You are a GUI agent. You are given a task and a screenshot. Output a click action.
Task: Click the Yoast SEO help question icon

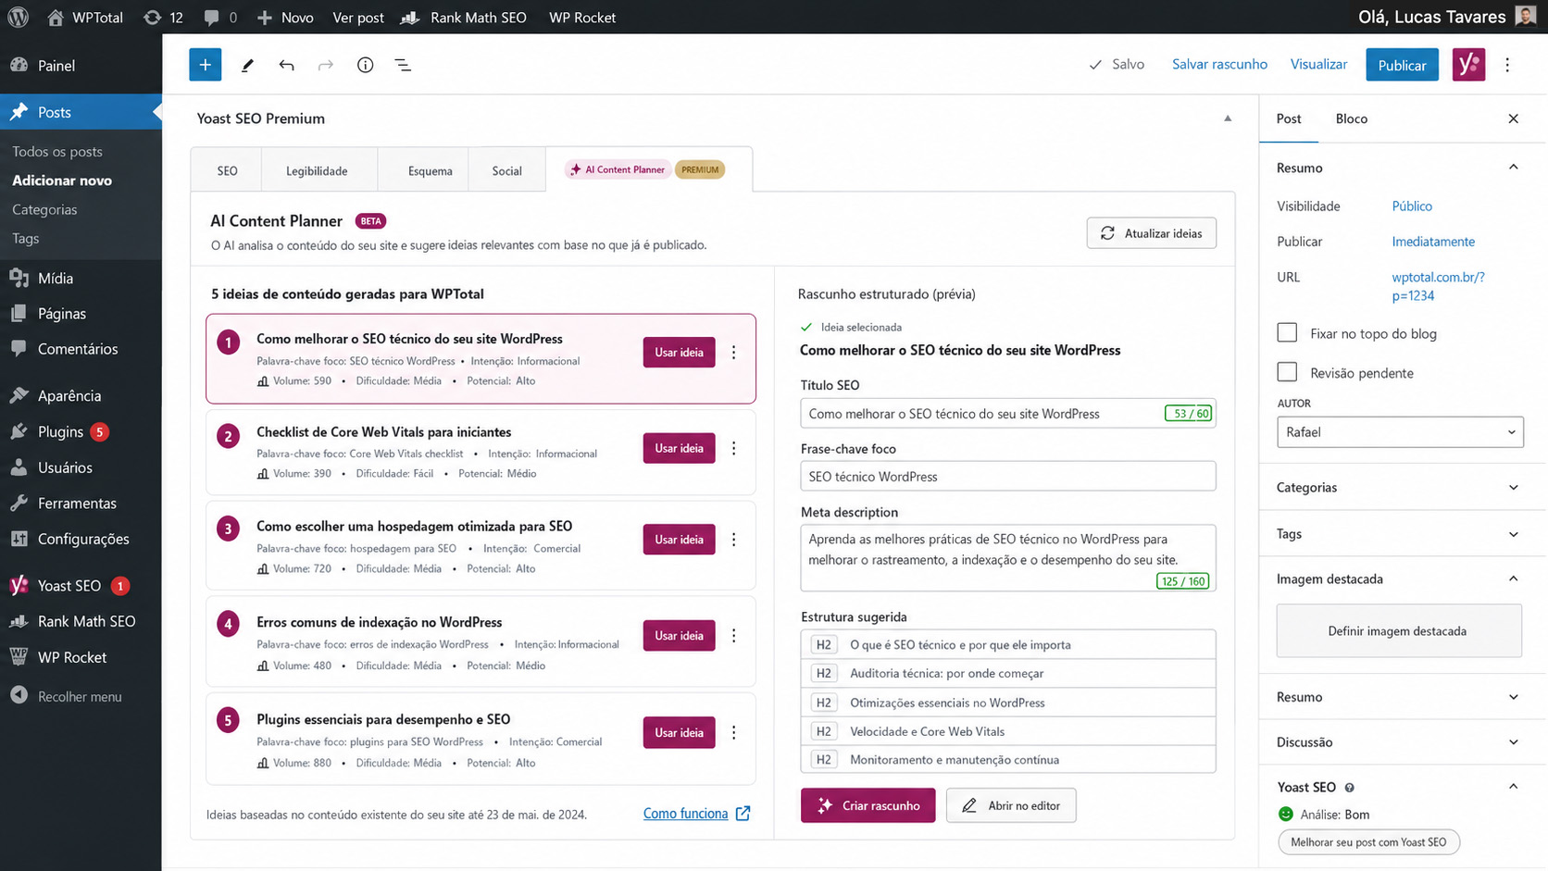[x=1349, y=788]
